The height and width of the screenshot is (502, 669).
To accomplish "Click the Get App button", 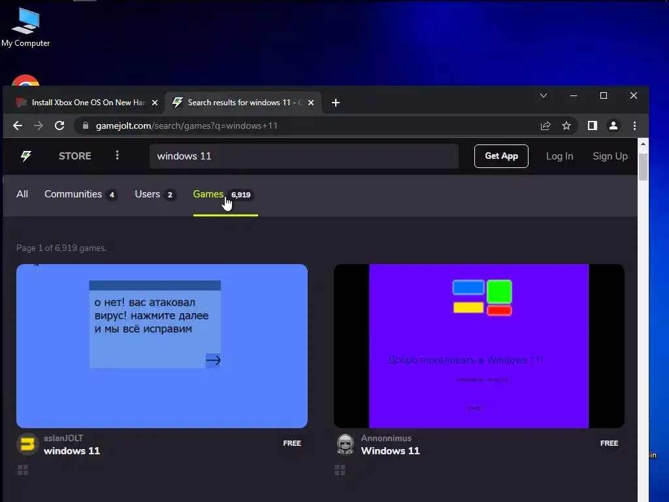I will (x=501, y=156).
